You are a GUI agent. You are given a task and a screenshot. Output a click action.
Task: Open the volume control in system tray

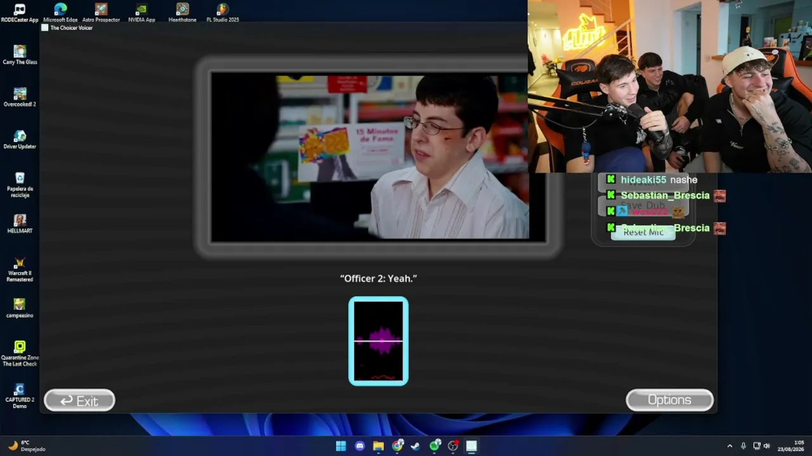click(x=767, y=446)
